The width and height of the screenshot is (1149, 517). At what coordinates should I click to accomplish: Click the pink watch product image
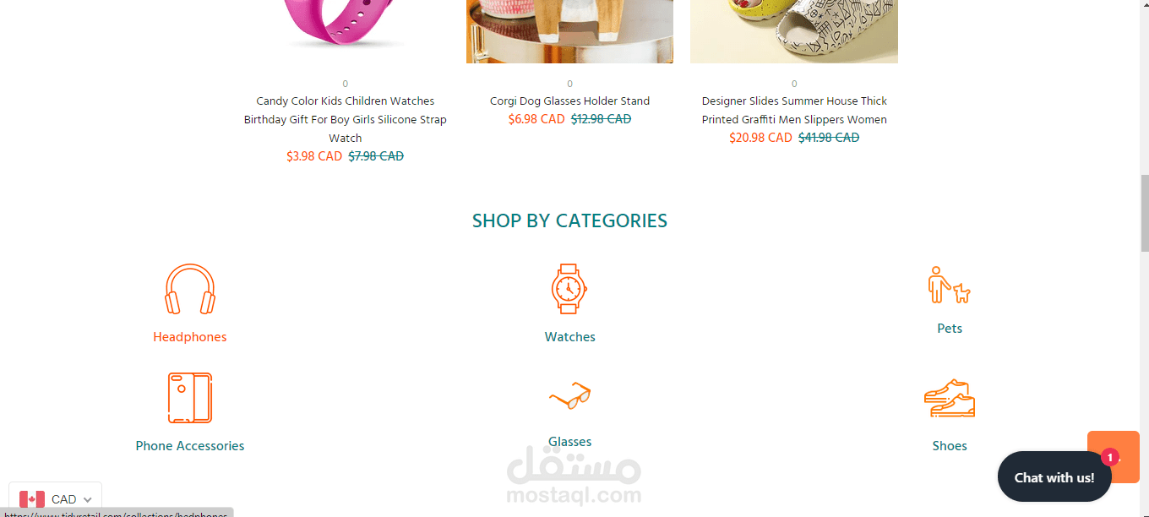tap(346, 25)
